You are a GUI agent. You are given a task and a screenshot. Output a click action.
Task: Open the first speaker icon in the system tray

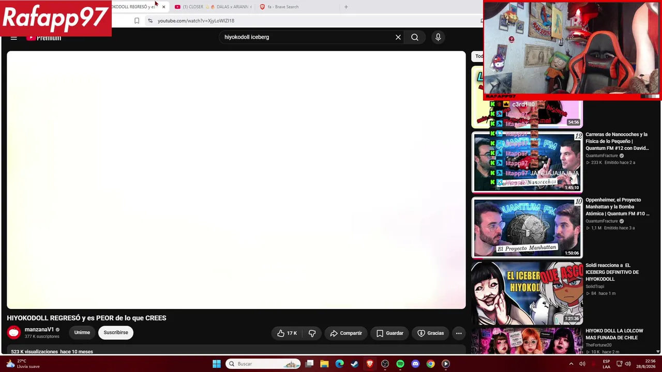pyautogui.click(x=582, y=364)
